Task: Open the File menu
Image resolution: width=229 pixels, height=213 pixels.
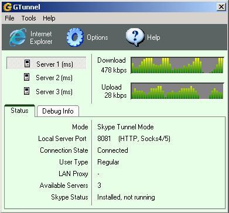Action: click(x=9, y=18)
